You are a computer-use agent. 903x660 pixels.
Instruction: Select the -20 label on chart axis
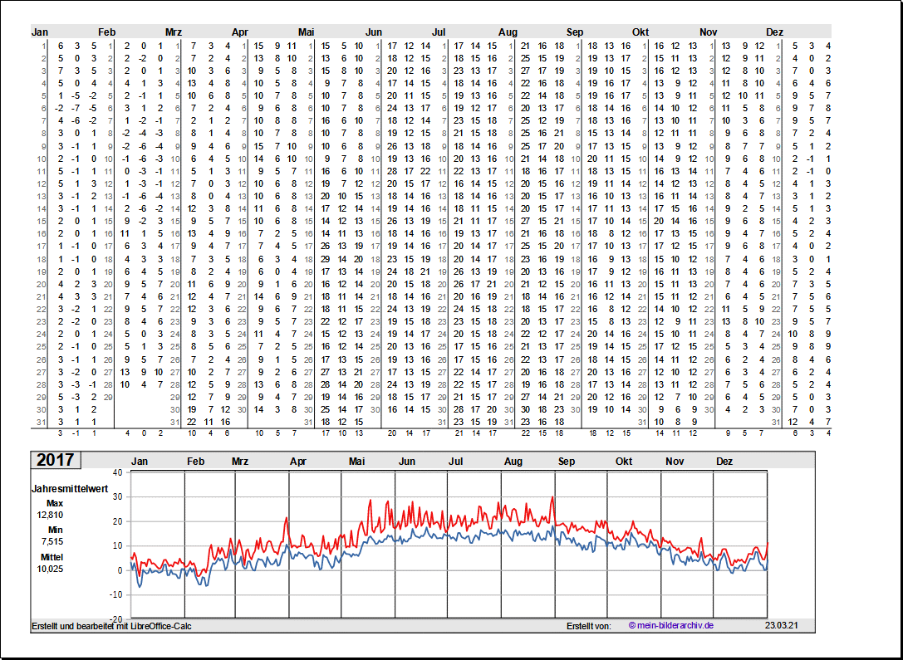pyautogui.click(x=115, y=619)
